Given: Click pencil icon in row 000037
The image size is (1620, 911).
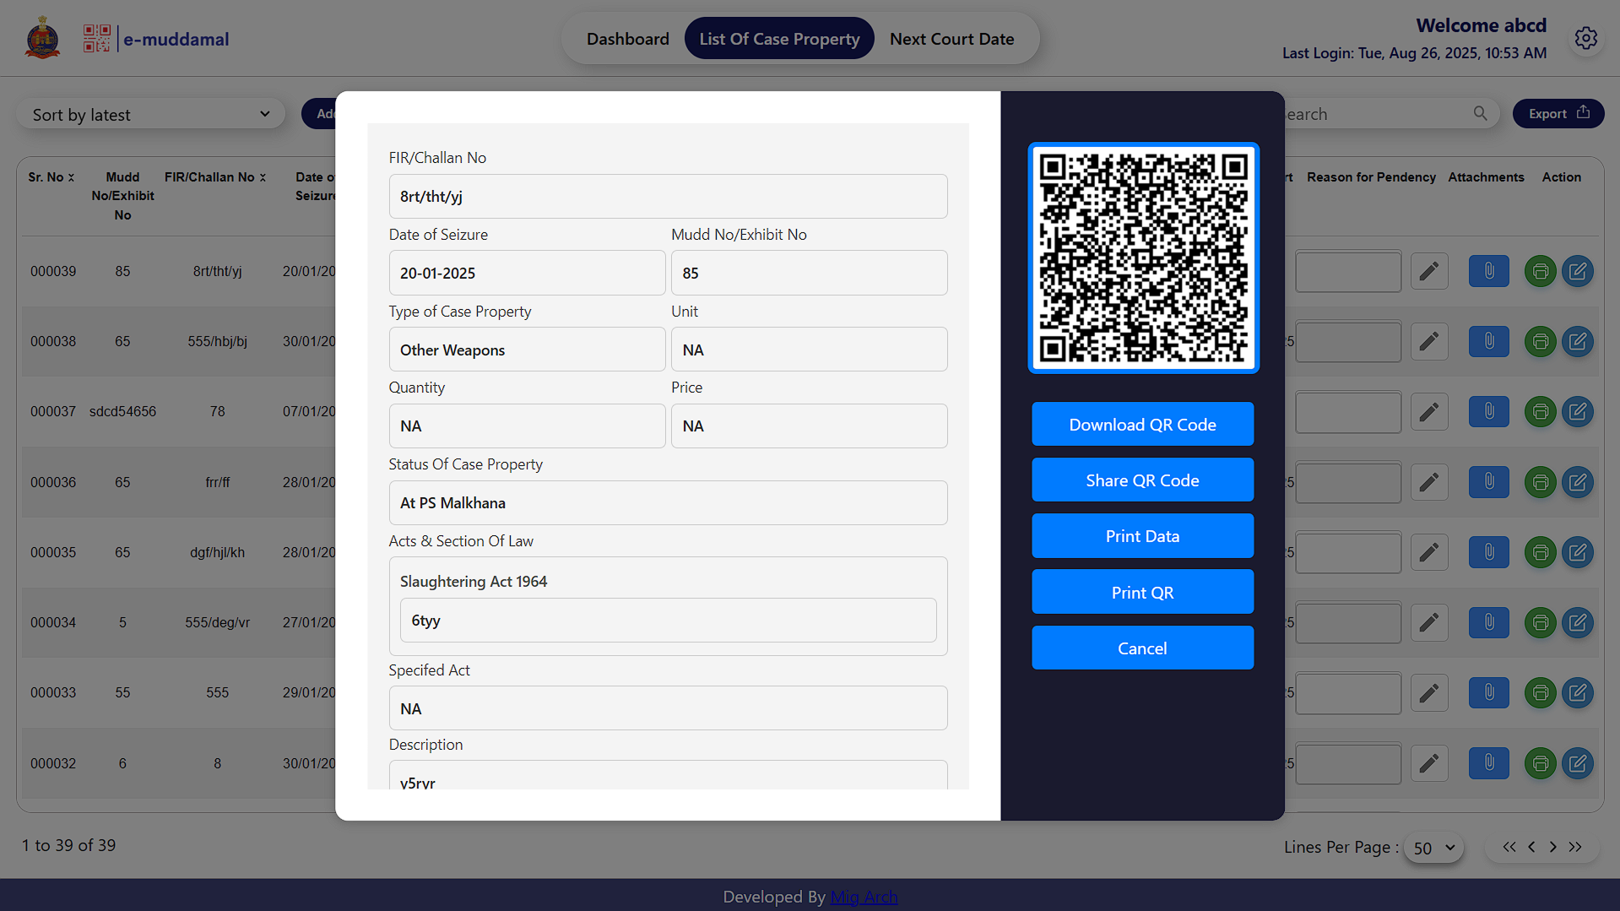Looking at the screenshot, I should point(1428,411).
